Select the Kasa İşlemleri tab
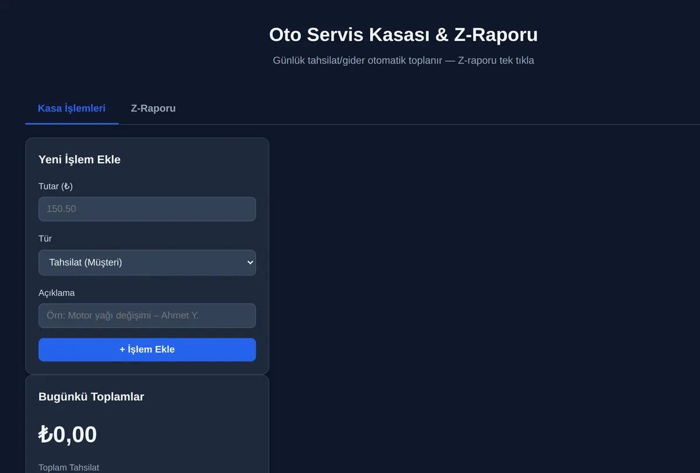Viewport: 700px width, 473px height. tap(72, 108)
